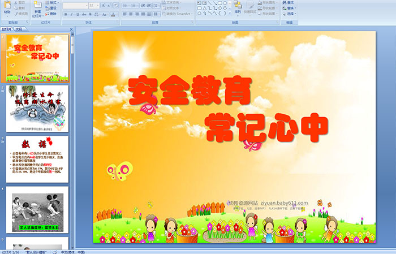
Task: Switch to the Slides (幻灯片) pane tab
Action: [7, 29]
